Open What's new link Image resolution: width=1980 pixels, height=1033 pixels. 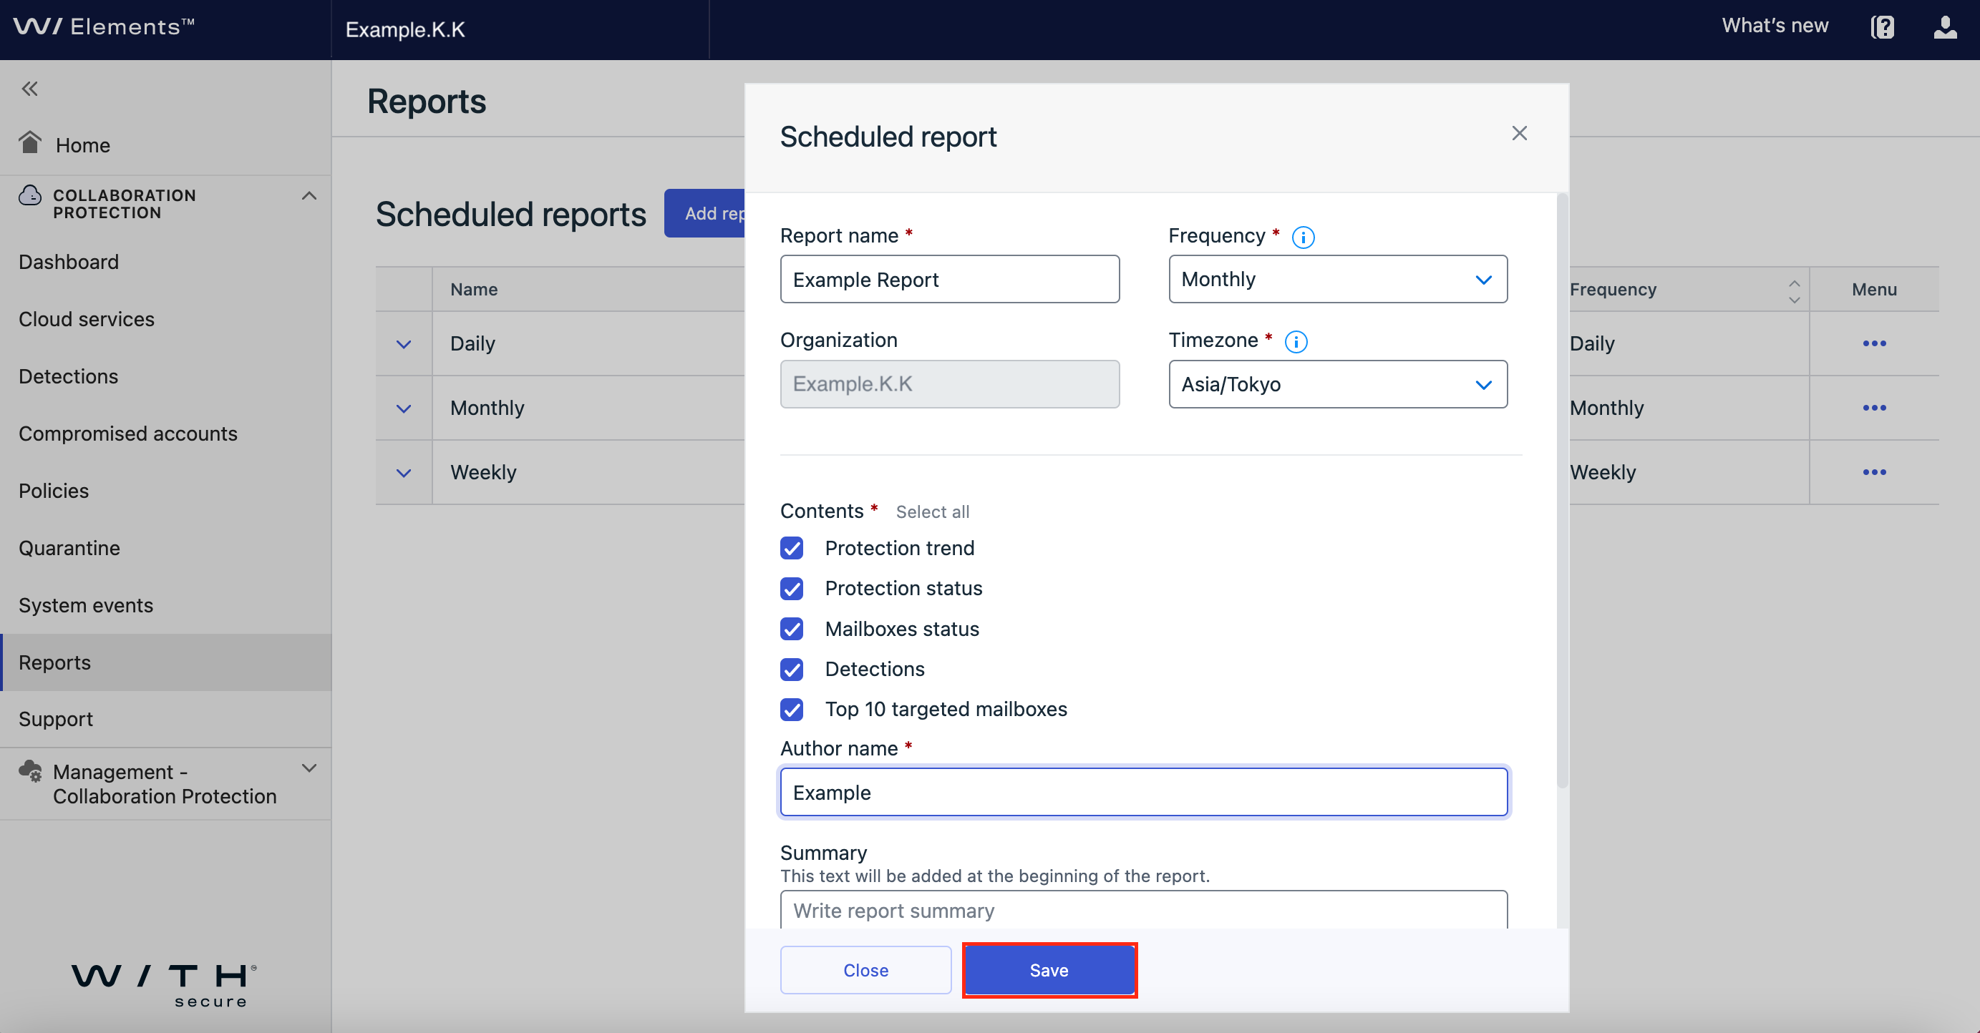click(1775, 26)
